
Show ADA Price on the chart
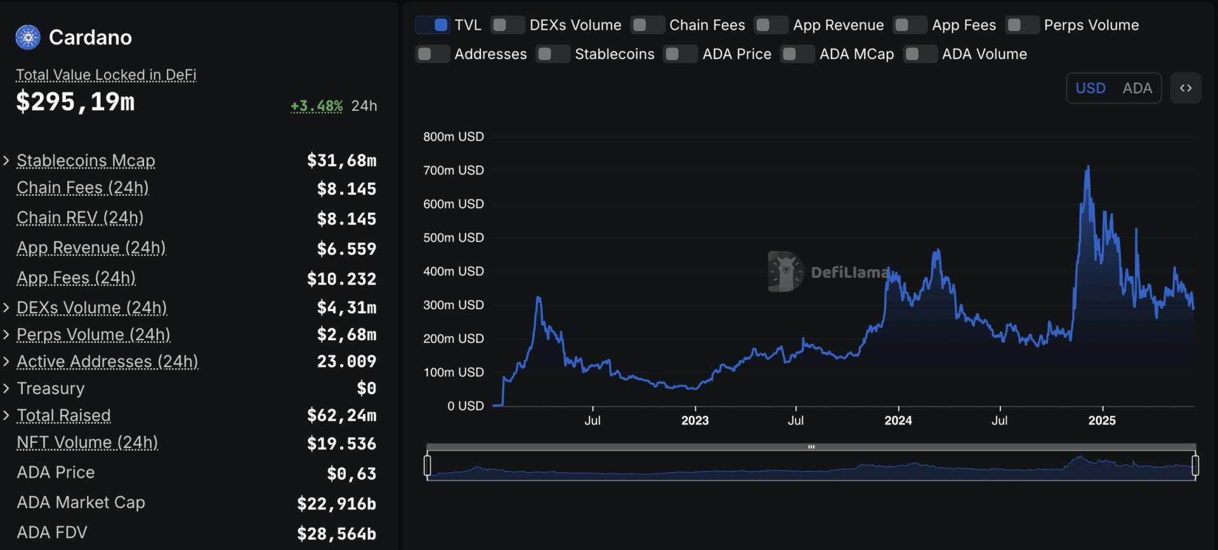point(681,54)
